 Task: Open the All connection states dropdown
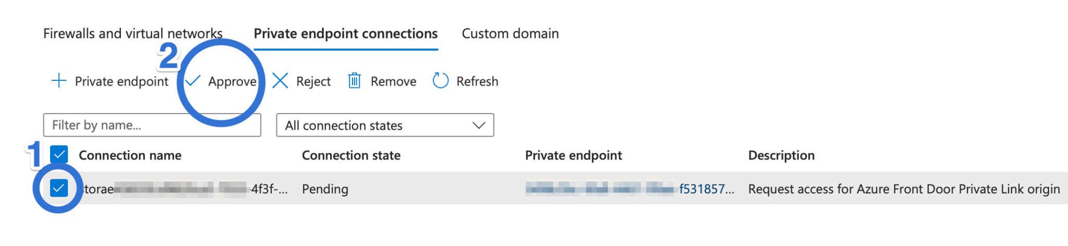tap(385, 125)
